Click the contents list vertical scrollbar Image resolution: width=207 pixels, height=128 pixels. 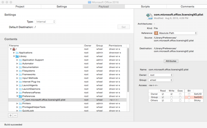click(x=128, y=70)
